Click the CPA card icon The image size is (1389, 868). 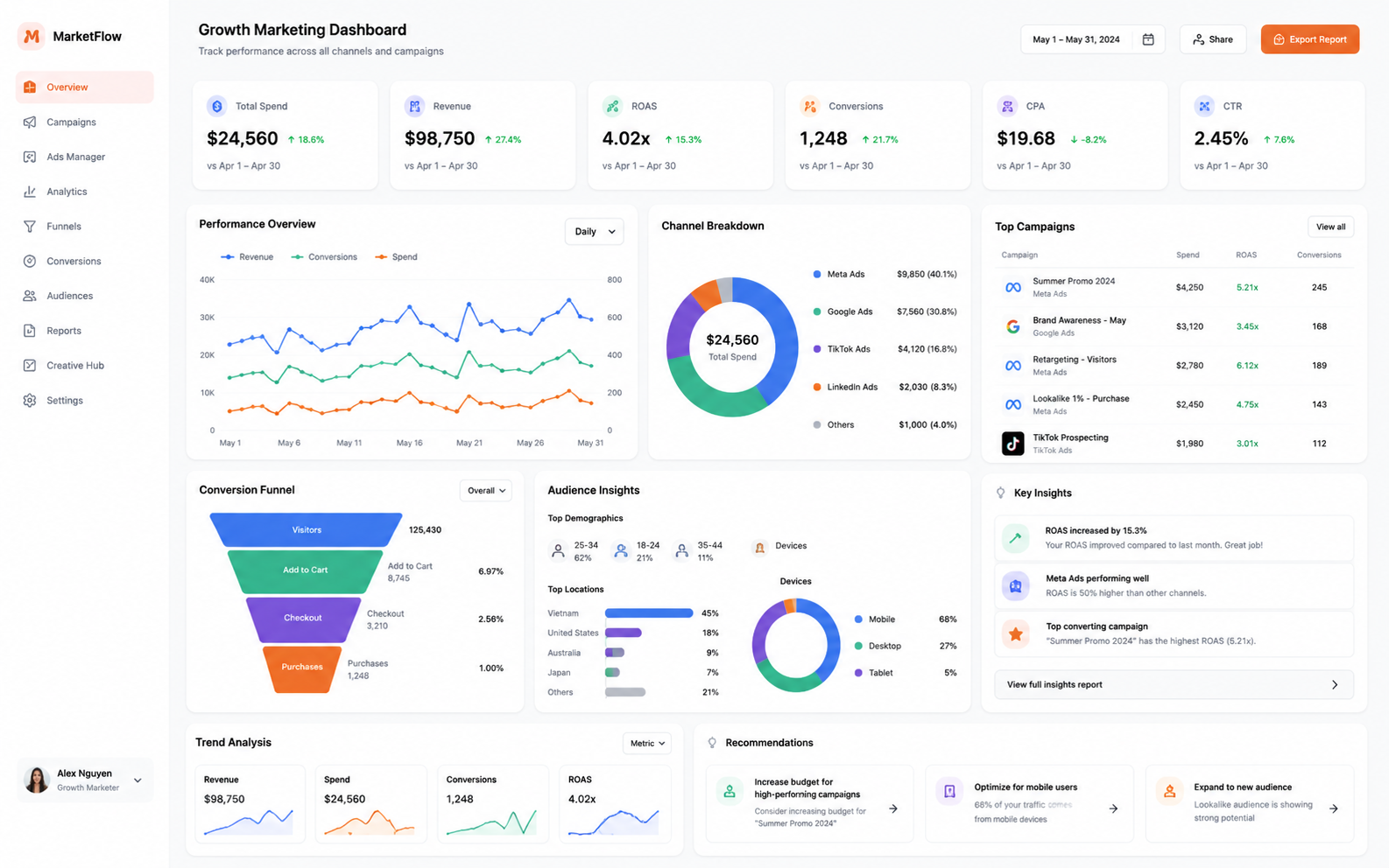pyautogui.click(x=1007, y=106)
